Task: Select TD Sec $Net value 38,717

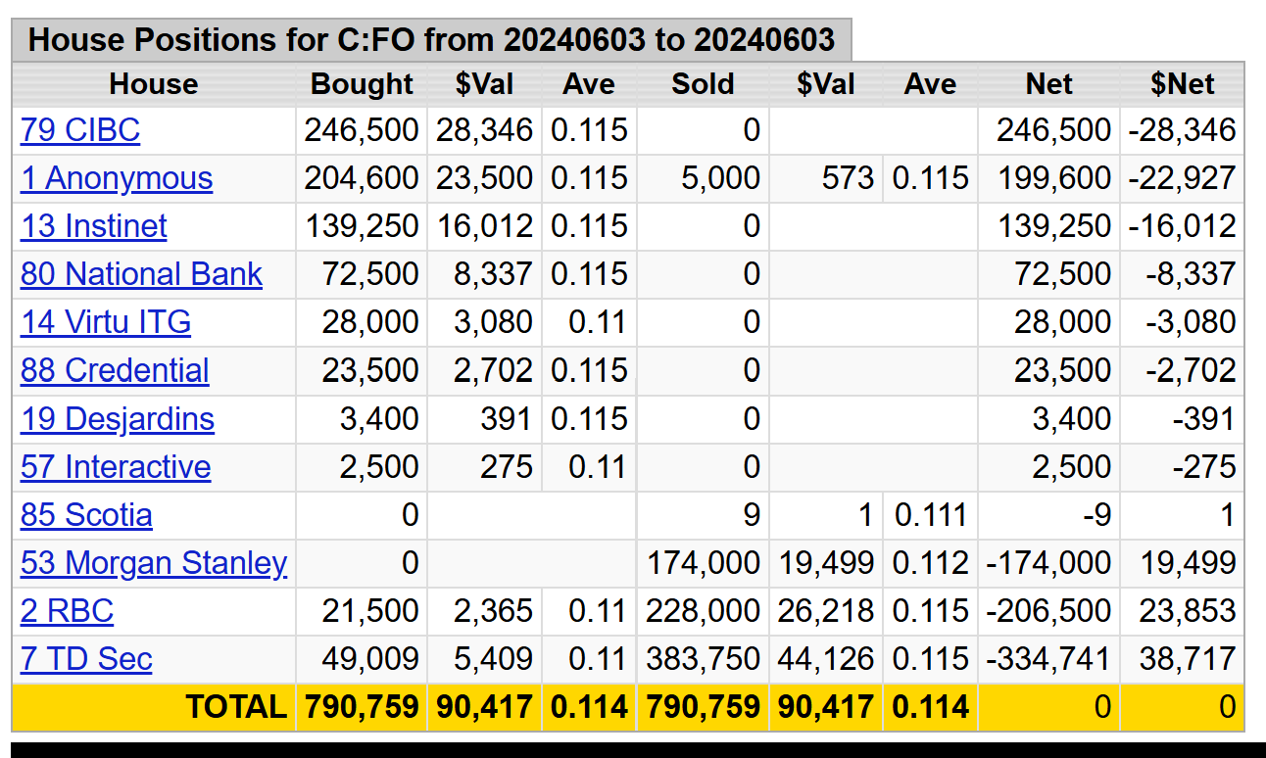Action: pos(1189,659)
